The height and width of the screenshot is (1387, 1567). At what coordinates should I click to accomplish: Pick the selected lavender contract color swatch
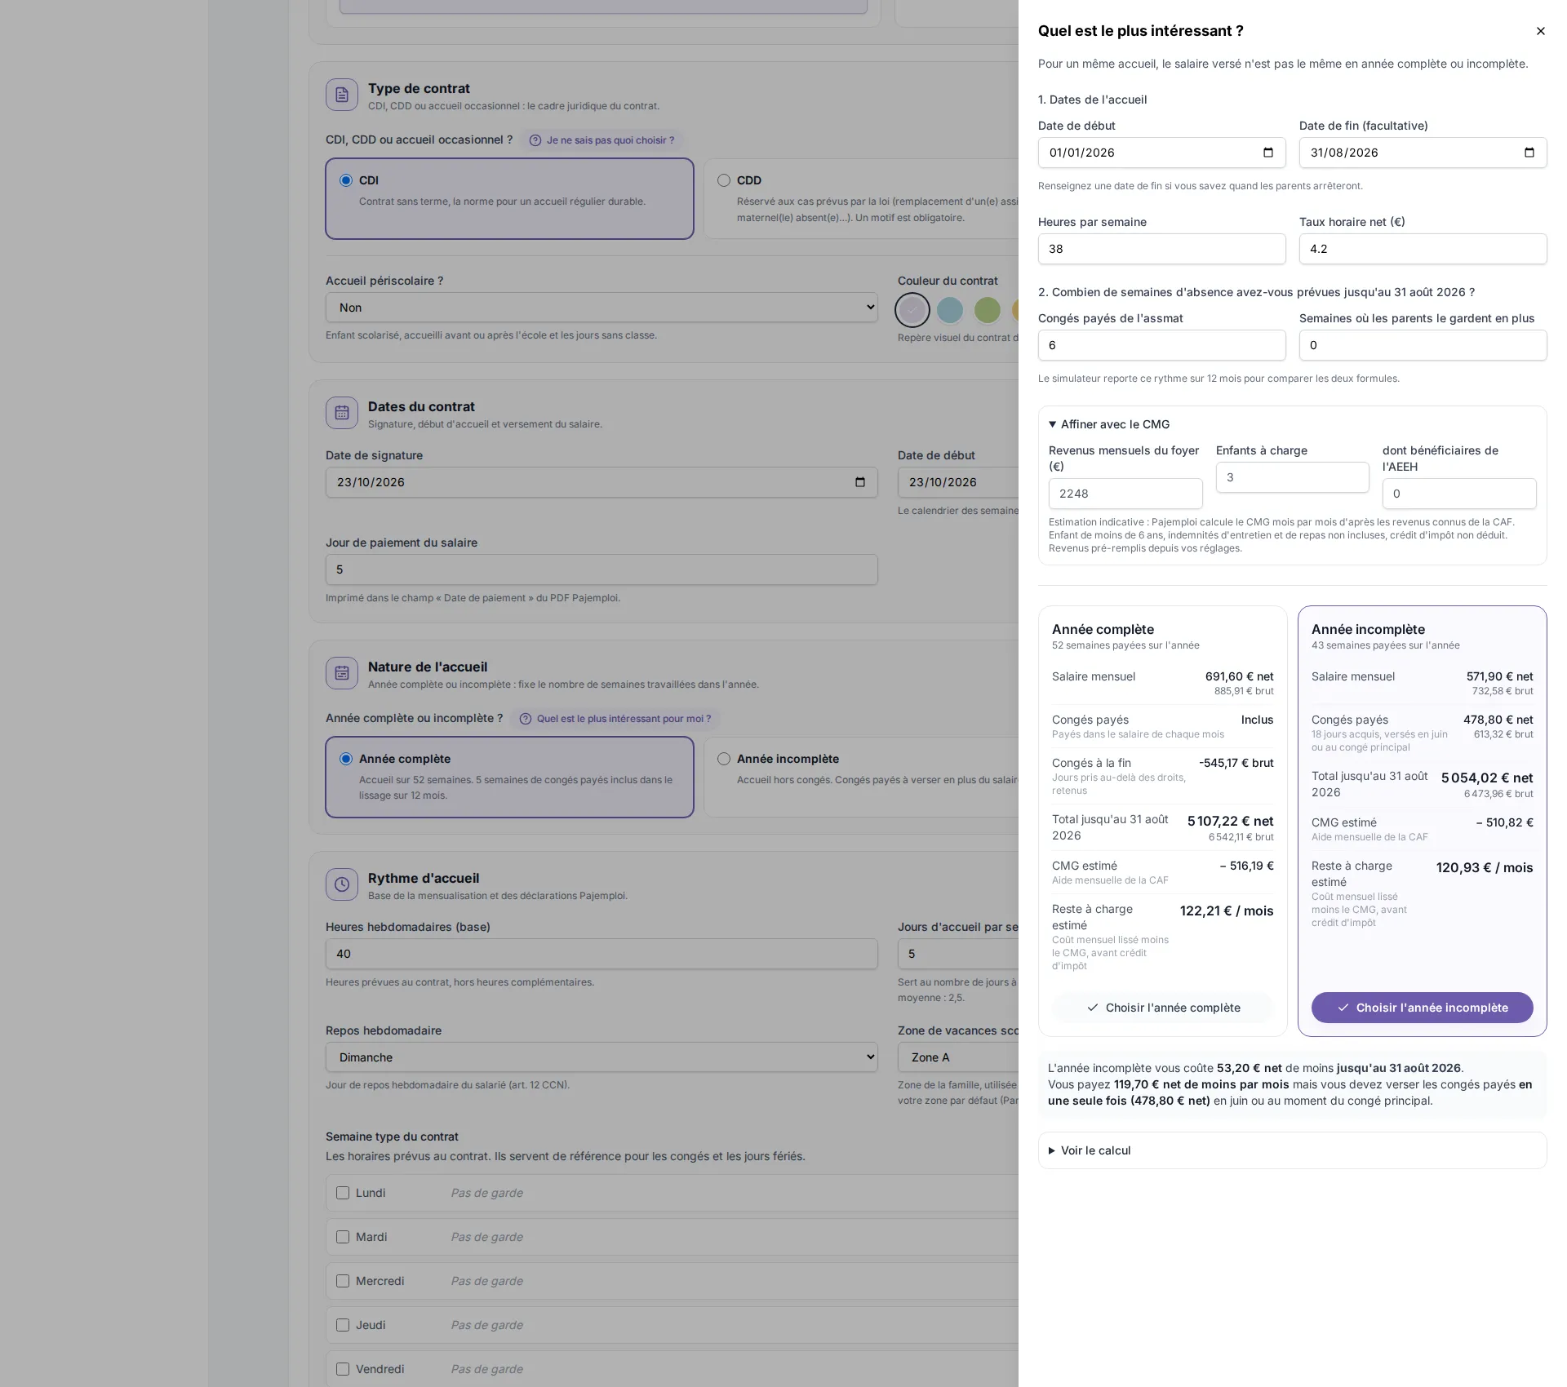[x=912, y=310]
